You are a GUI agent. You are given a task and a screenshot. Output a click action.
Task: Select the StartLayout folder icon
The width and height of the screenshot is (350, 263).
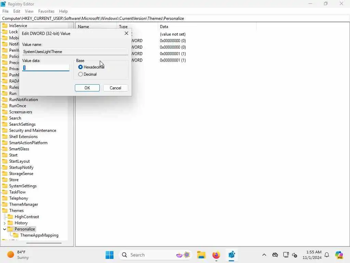tap(5, 161)
